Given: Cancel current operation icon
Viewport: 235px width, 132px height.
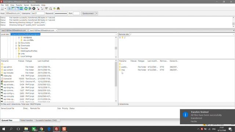Looking at the screenshot, I should 34,8.
